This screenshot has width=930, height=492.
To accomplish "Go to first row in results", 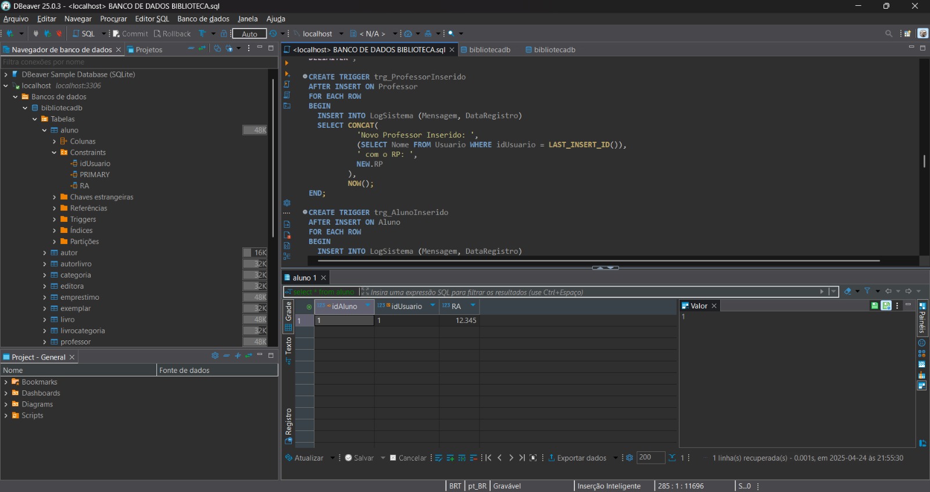I will (488, 458).
